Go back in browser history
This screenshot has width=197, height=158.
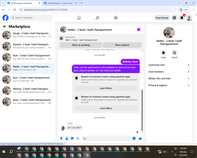pos(4,10)
